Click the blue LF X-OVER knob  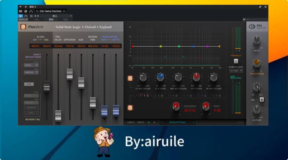[160, 77]
